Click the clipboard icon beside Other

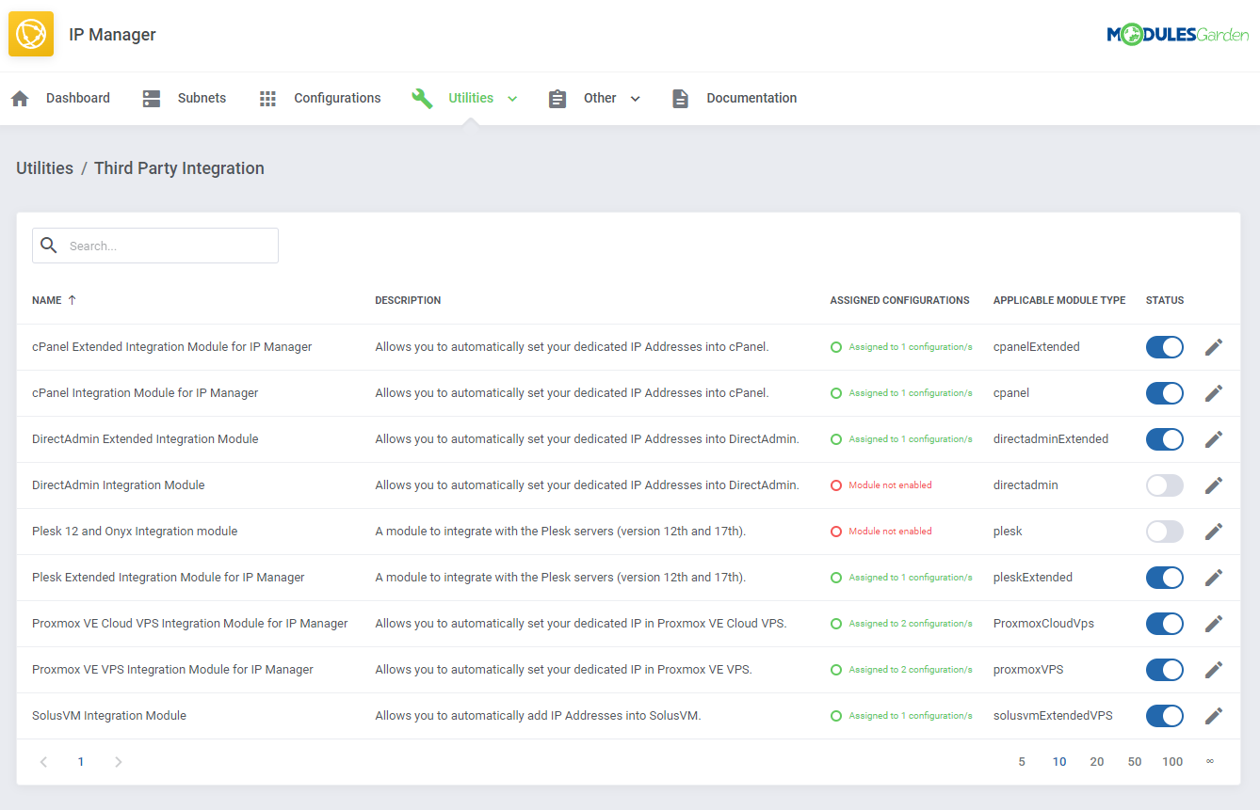557,97
